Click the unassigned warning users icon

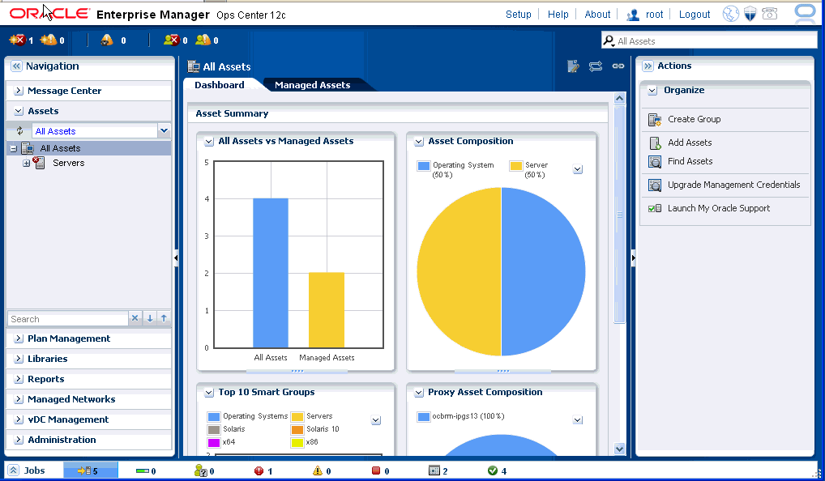pyautogui.click(x=203, y=40)
